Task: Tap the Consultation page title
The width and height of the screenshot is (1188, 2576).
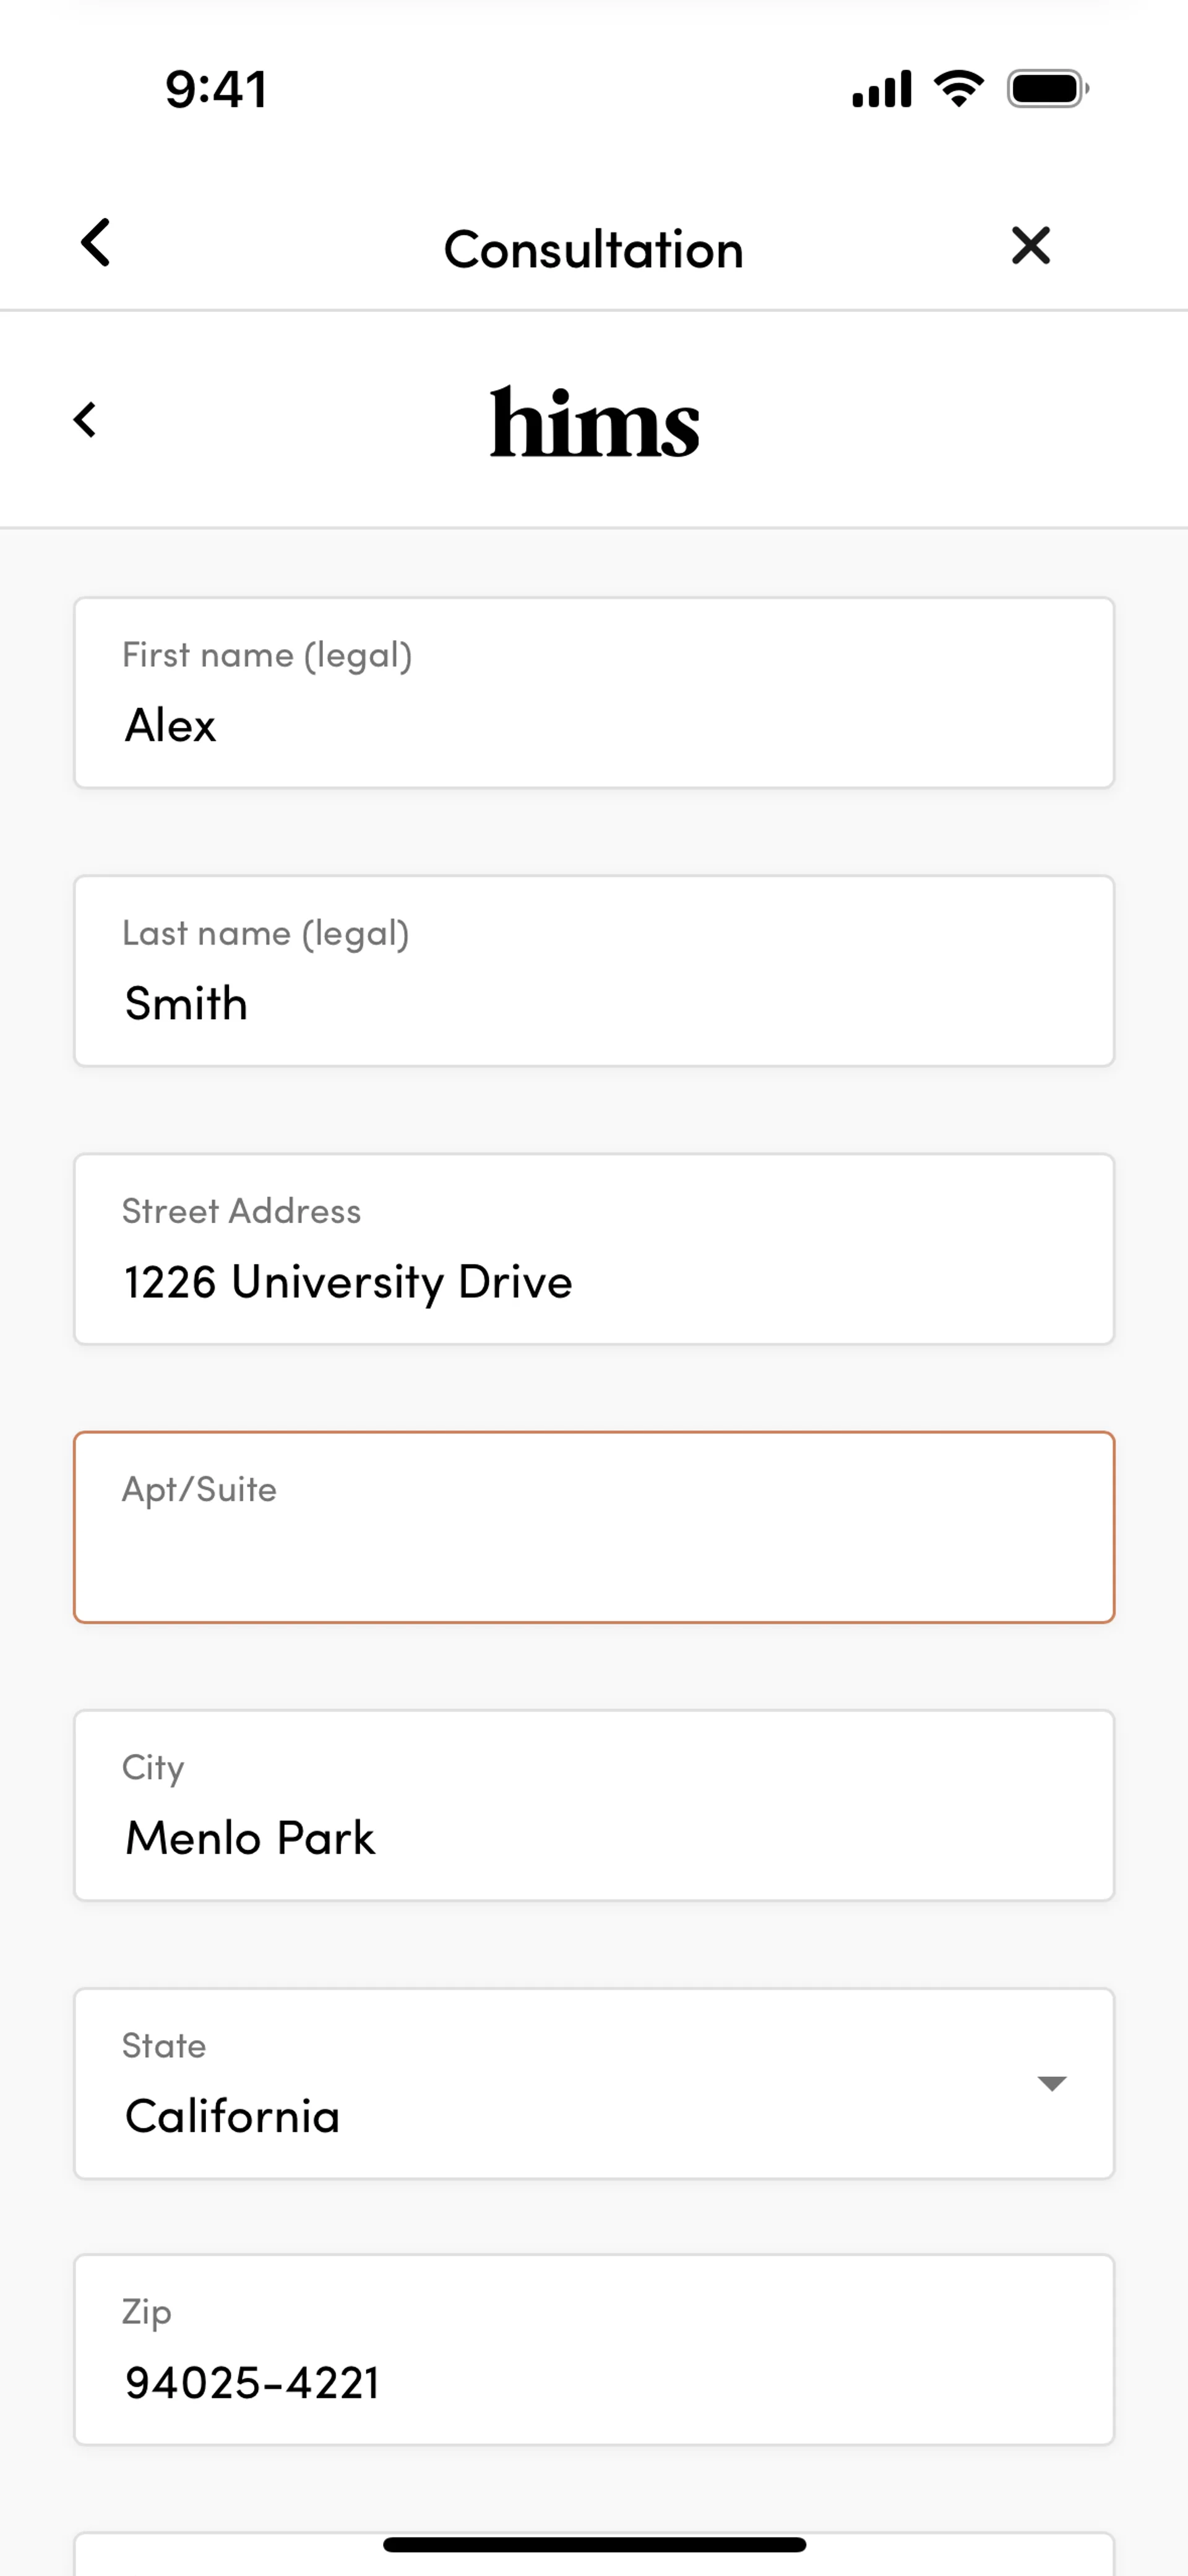Action: coord(594,249)
